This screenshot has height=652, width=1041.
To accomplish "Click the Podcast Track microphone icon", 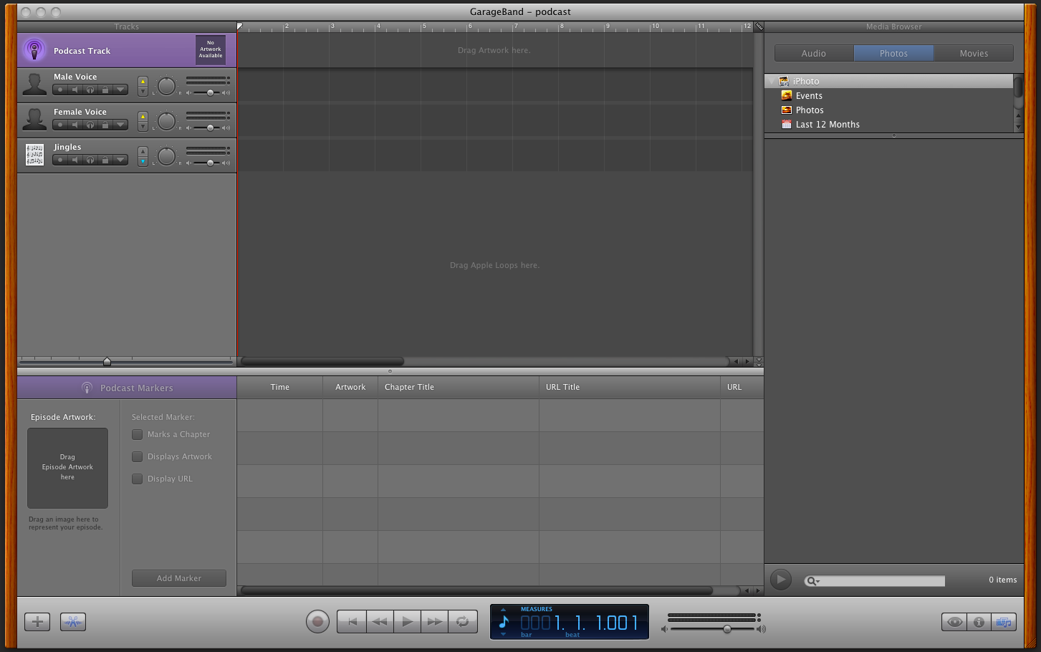I will tap(34, 50).
